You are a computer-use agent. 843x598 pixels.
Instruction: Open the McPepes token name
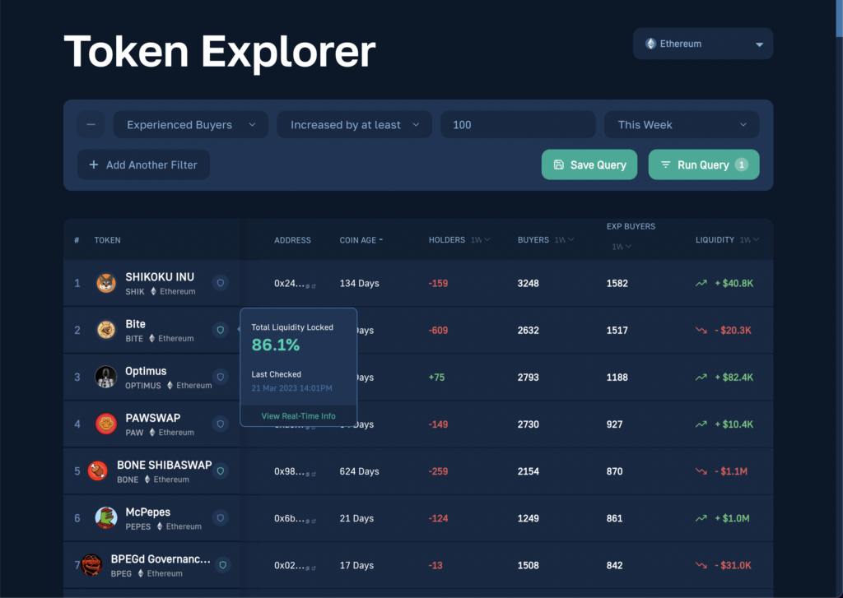pyautogui.click(x=148, y=512)
